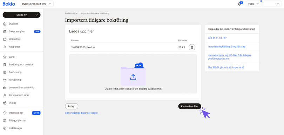Screen dimensions: 284x135
Task: Click the Filstorlek column header
Action: pos(183,40)
